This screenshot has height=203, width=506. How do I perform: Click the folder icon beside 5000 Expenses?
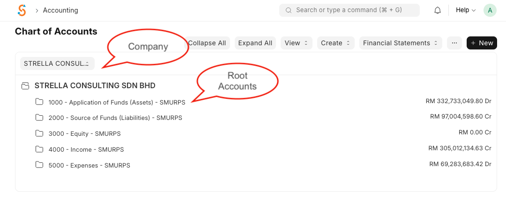[39, 165]
